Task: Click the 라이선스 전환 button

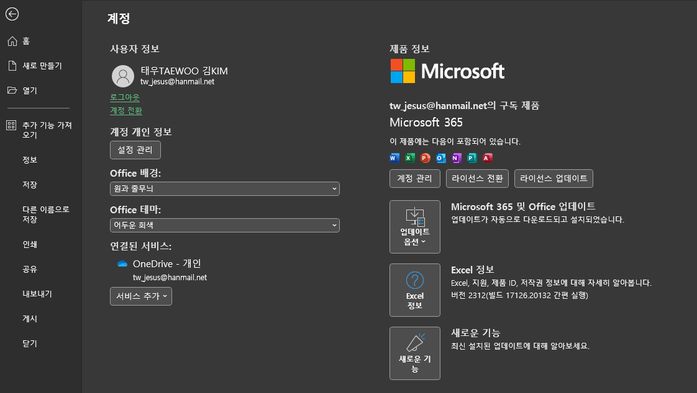Action: click(x=478, y=179)
